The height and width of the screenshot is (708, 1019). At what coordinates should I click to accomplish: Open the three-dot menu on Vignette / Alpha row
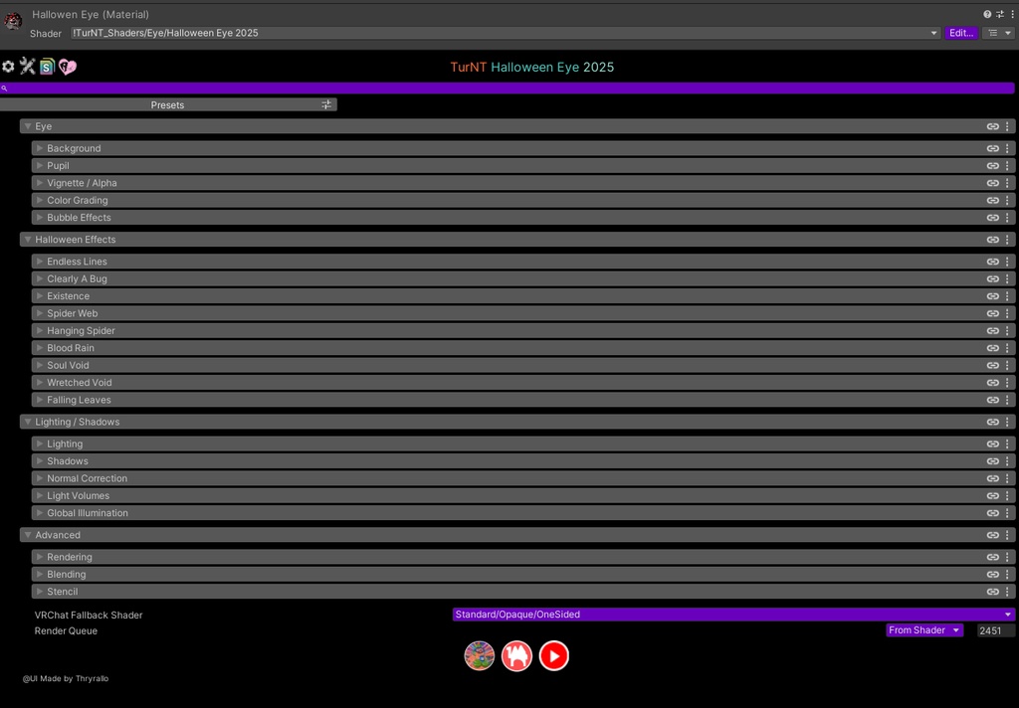(x=1007, y=183)
